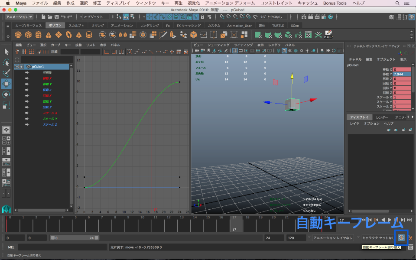Activate the Scale tool in toolbox

[x=6, y=106]
